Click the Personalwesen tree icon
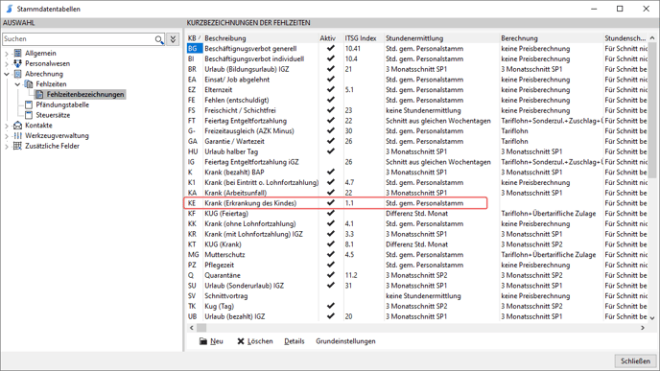660x371 pixels. [17, 63]
